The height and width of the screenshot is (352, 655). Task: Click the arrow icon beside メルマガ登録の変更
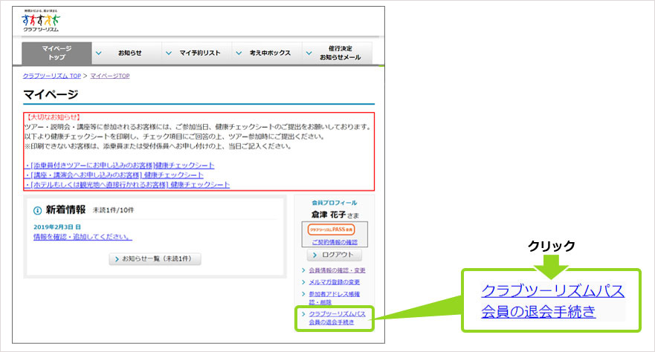point(304,282)
